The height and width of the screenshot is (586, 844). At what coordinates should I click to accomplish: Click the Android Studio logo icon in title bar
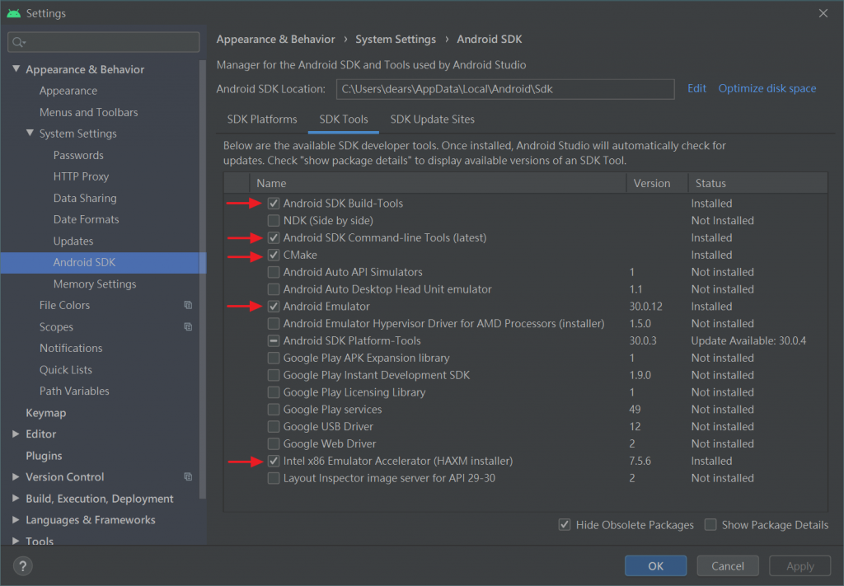click(x=13, y=13)
